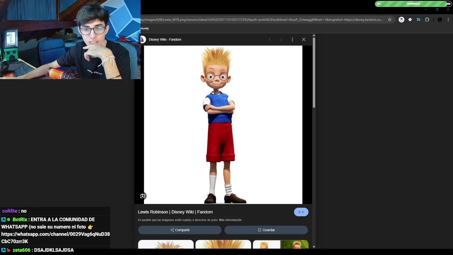Image resolution: width=453 pixels, height=255 pixels.
Task: Bookmark this page with the star icon
Action: (x=390, y=20)
